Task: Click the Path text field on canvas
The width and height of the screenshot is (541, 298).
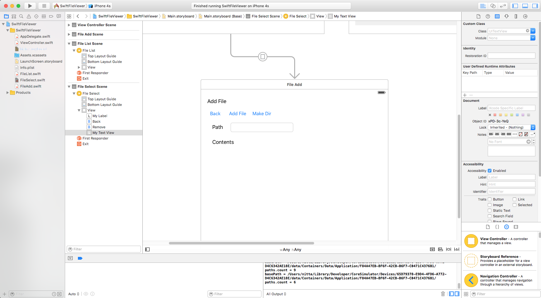Action: [x=261, y=127]
